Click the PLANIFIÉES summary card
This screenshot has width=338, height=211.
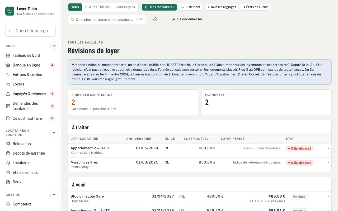266,102
